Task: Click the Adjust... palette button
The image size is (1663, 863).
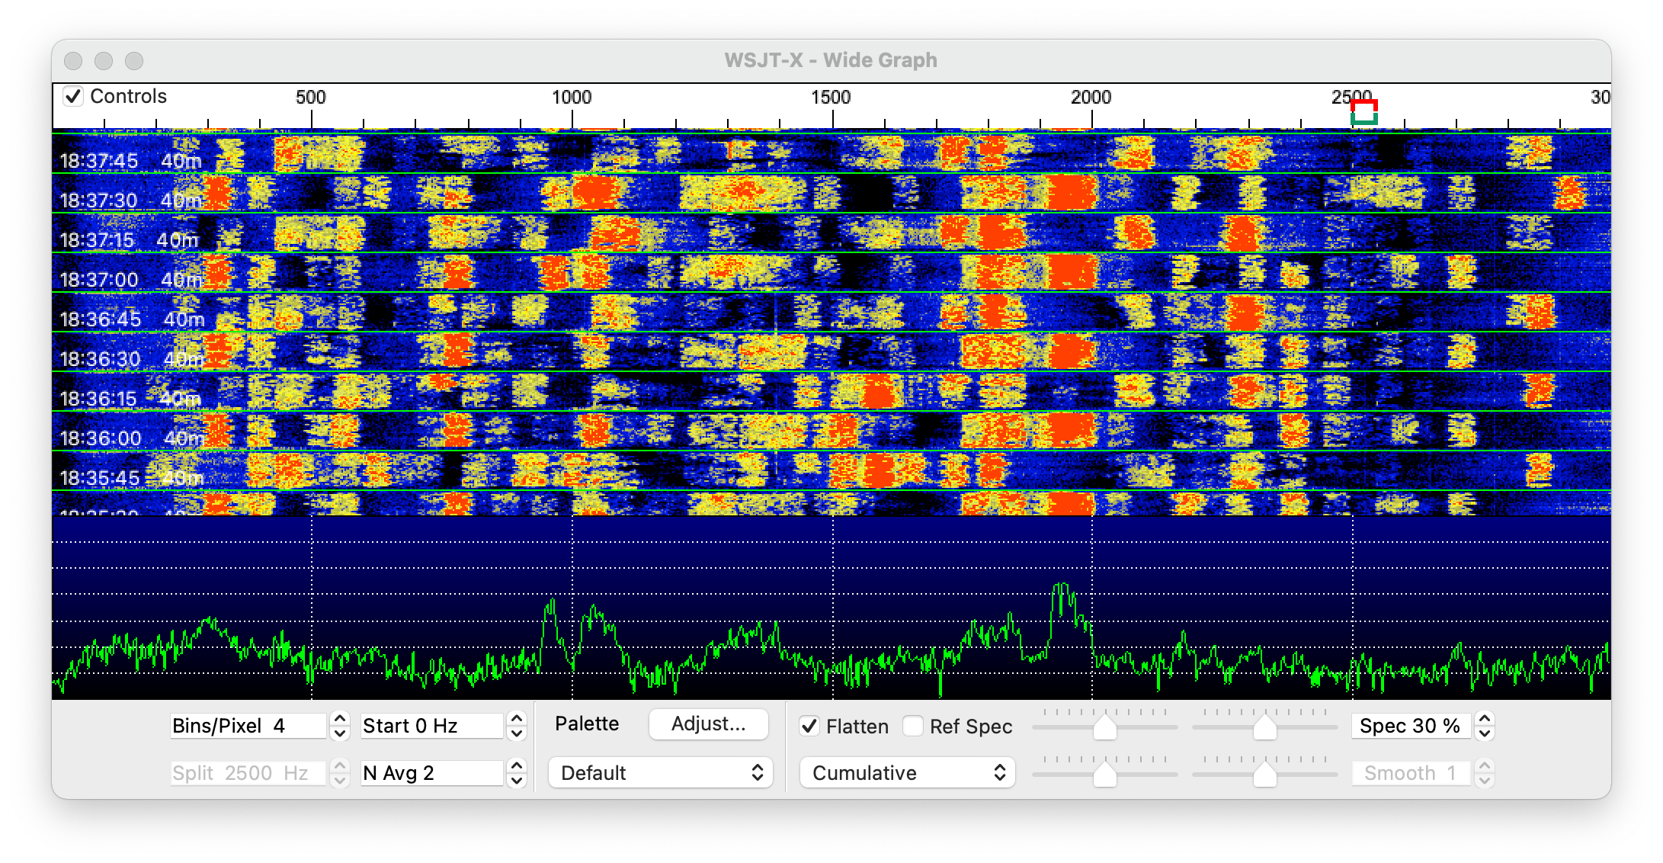Action: [708, 724]
